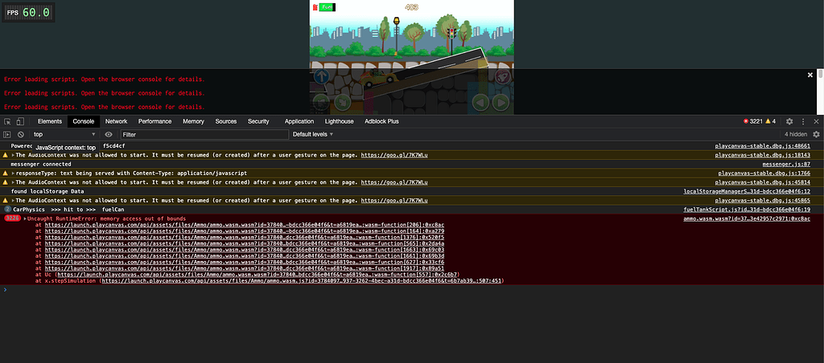Screen dimensions: 824x363
Task: Expand the Uncaught RuntimeError stack trace
Action: pyautogui.click(x=25, y=218)
